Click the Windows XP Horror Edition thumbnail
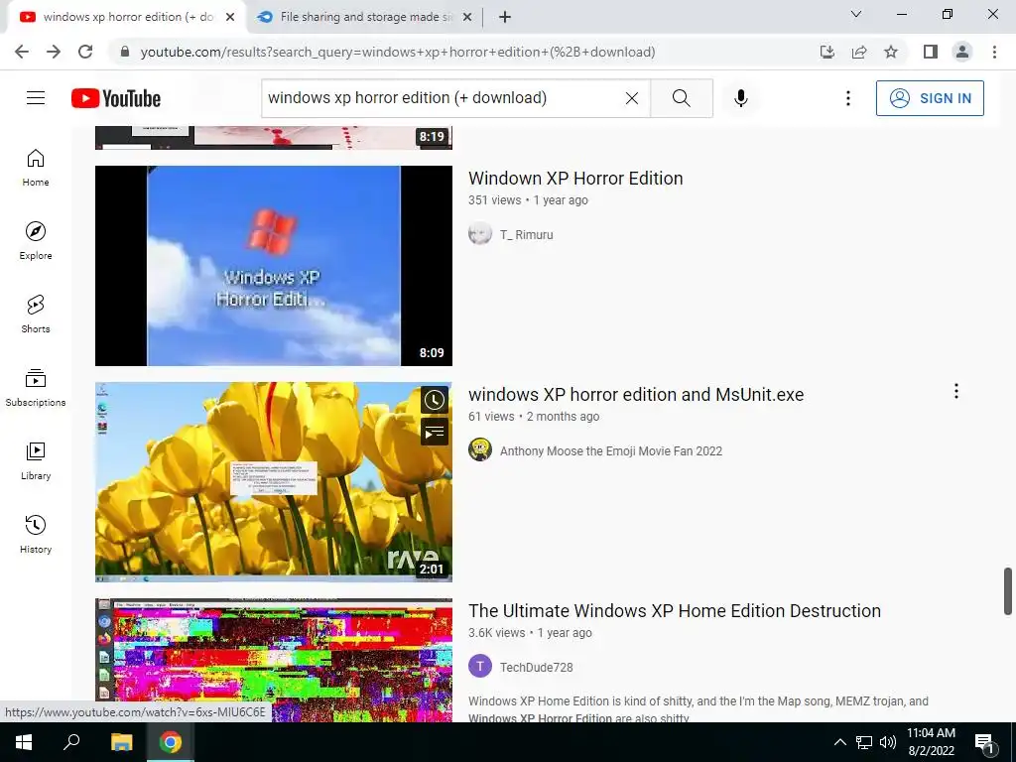The width and height of the screenshot is (1016, 762). (x=274, y=266)
